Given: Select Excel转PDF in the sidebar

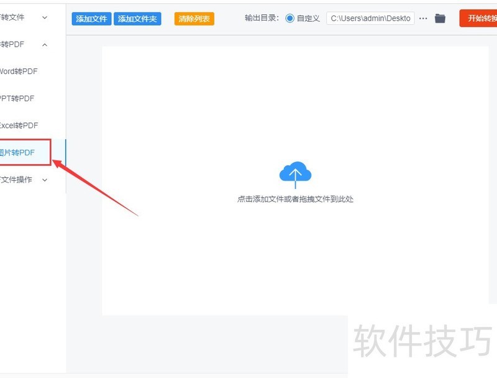Looking at the screenshot, I should coord(19,125).
